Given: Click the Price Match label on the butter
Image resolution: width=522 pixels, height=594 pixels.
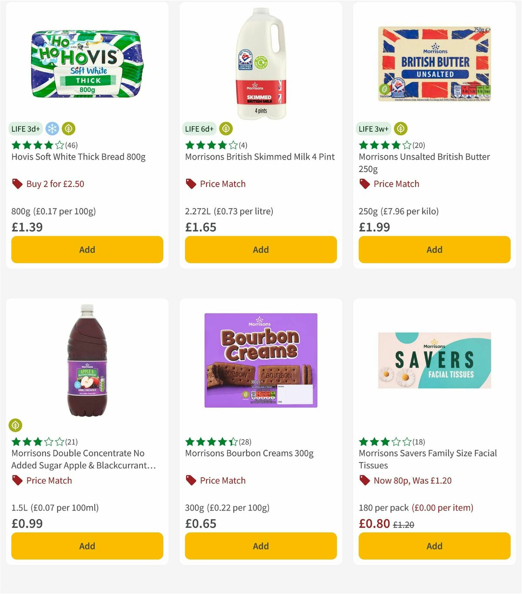Looking at the screenshot, I should (x=396, y=184).
